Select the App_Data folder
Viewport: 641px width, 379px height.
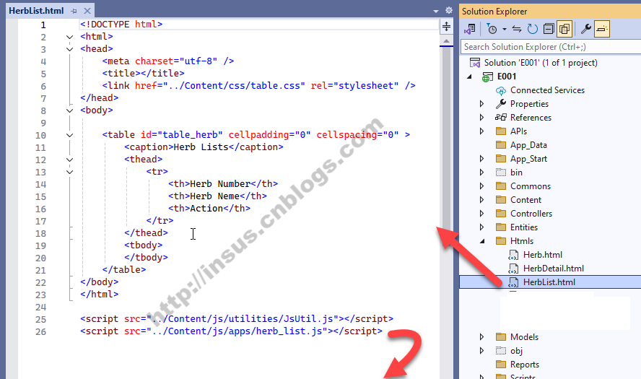click(x=528, y=145)
